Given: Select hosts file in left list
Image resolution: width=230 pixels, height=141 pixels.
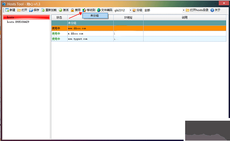Looking at the screenshot, I should click(x=26, y=17).
